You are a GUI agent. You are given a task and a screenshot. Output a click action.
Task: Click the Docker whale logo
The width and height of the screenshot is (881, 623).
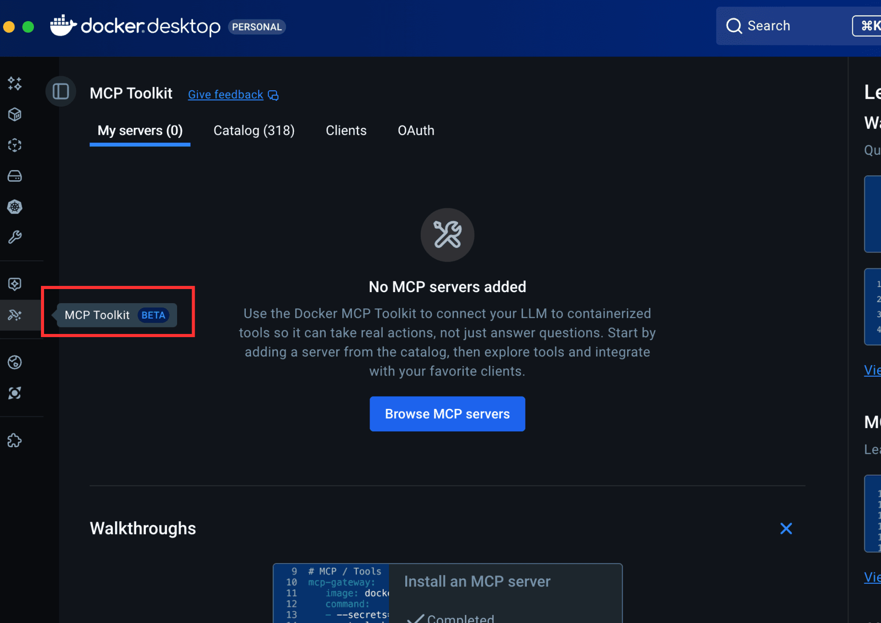63,26
